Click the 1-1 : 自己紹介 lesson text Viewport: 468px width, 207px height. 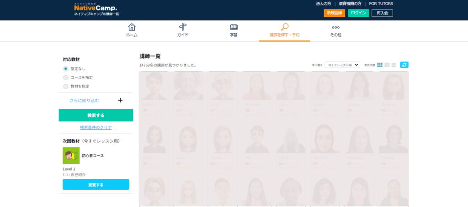[x=74, y=175]
